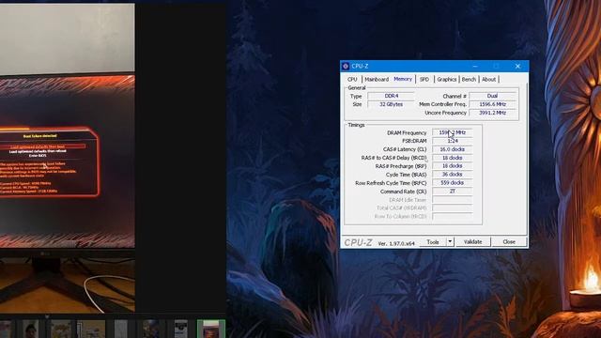Image resolution: width=601 pixels, height=338 pixels.
Task: Open the Mainboard tab
Action: [x=377, y=79]
